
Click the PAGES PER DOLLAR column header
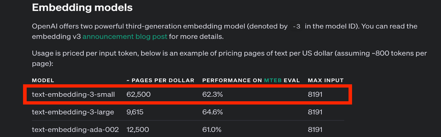pyautogui.click(x=160, y=80)
